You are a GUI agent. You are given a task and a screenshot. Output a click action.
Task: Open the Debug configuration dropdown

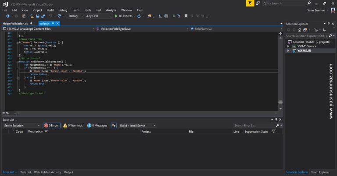pos(75,16)
